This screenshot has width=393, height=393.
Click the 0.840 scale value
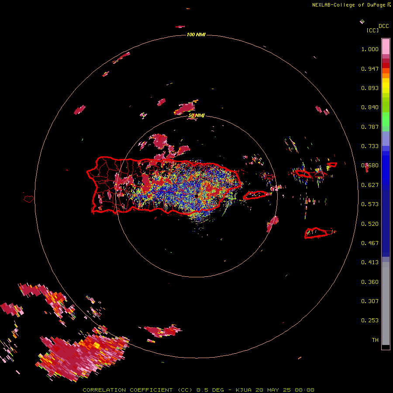370,107
